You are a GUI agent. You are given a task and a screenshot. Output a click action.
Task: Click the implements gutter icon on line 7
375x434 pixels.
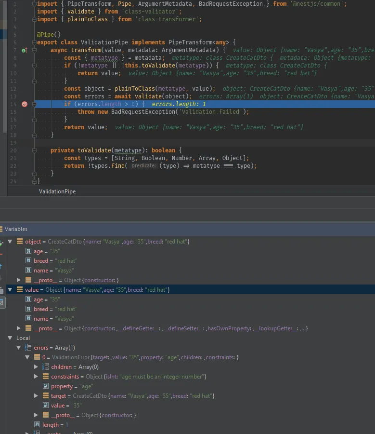24,50
